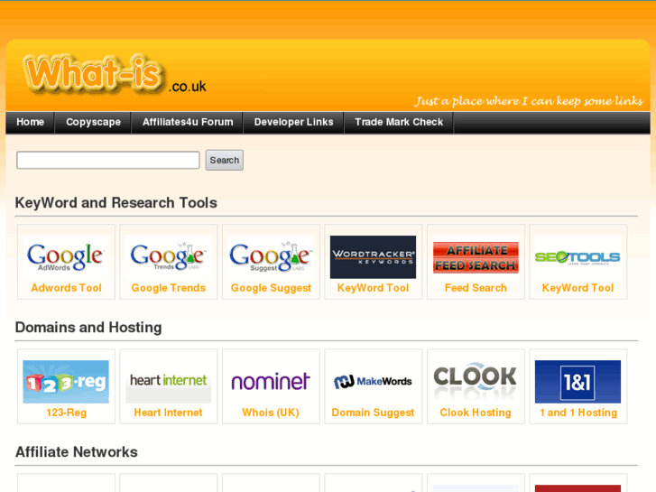Focus the search text field
656x492 pixels.
(x=108, y=161)
